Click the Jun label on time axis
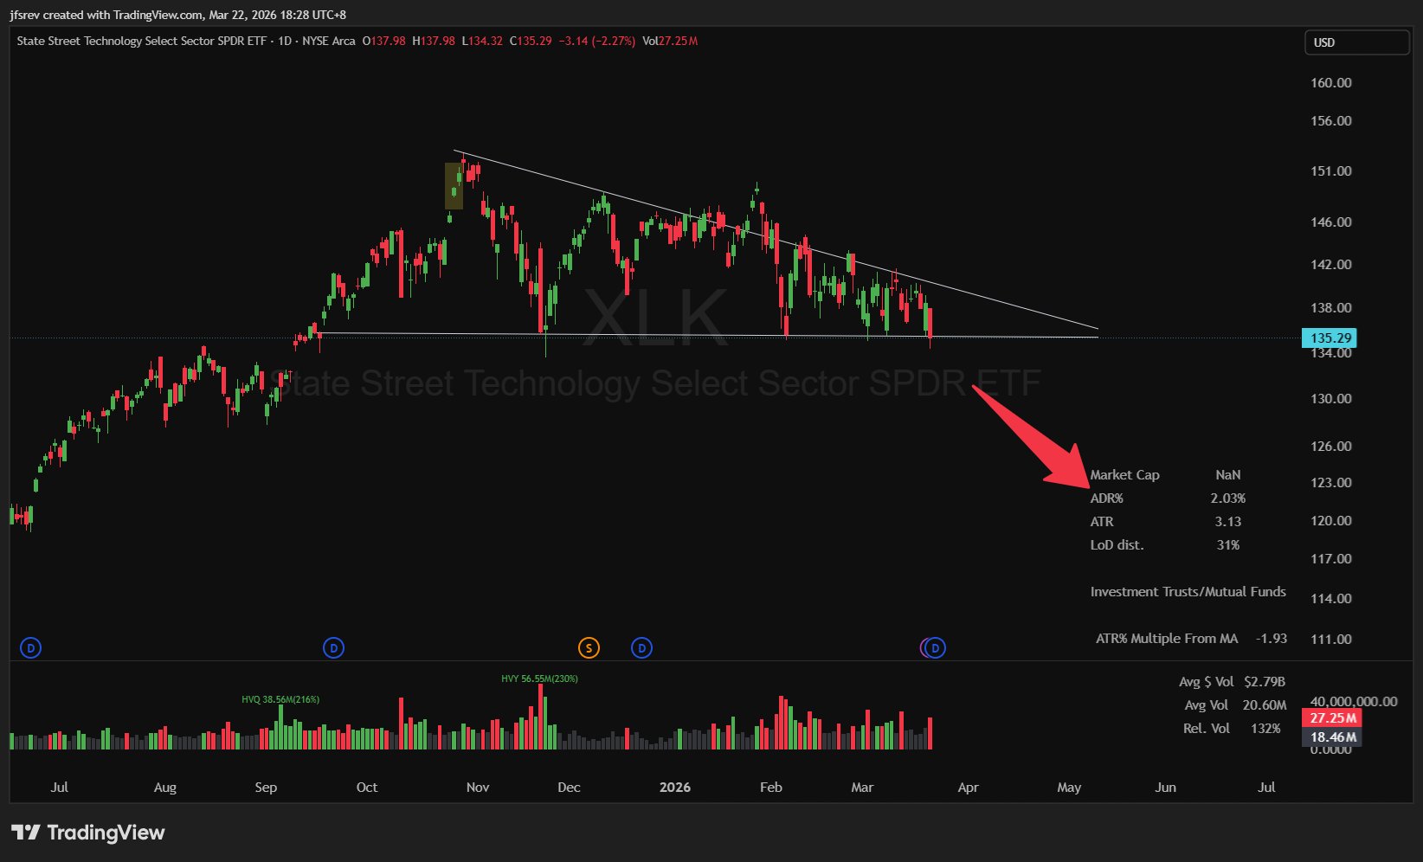Viewport: 1423px width, 862px height. 1166,788
